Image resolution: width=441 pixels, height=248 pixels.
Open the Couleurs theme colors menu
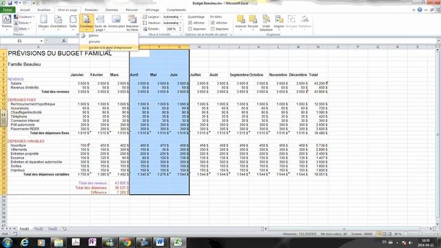click(x=24, y=17)
